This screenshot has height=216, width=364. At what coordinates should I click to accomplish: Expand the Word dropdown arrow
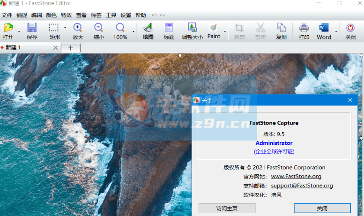point(336,31)
